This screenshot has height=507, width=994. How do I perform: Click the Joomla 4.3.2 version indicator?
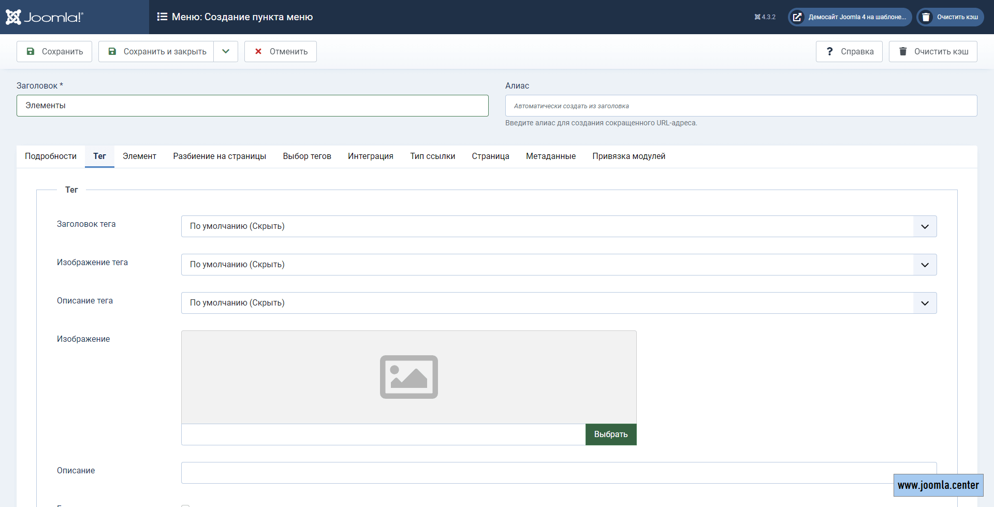[x=765, y=17]
